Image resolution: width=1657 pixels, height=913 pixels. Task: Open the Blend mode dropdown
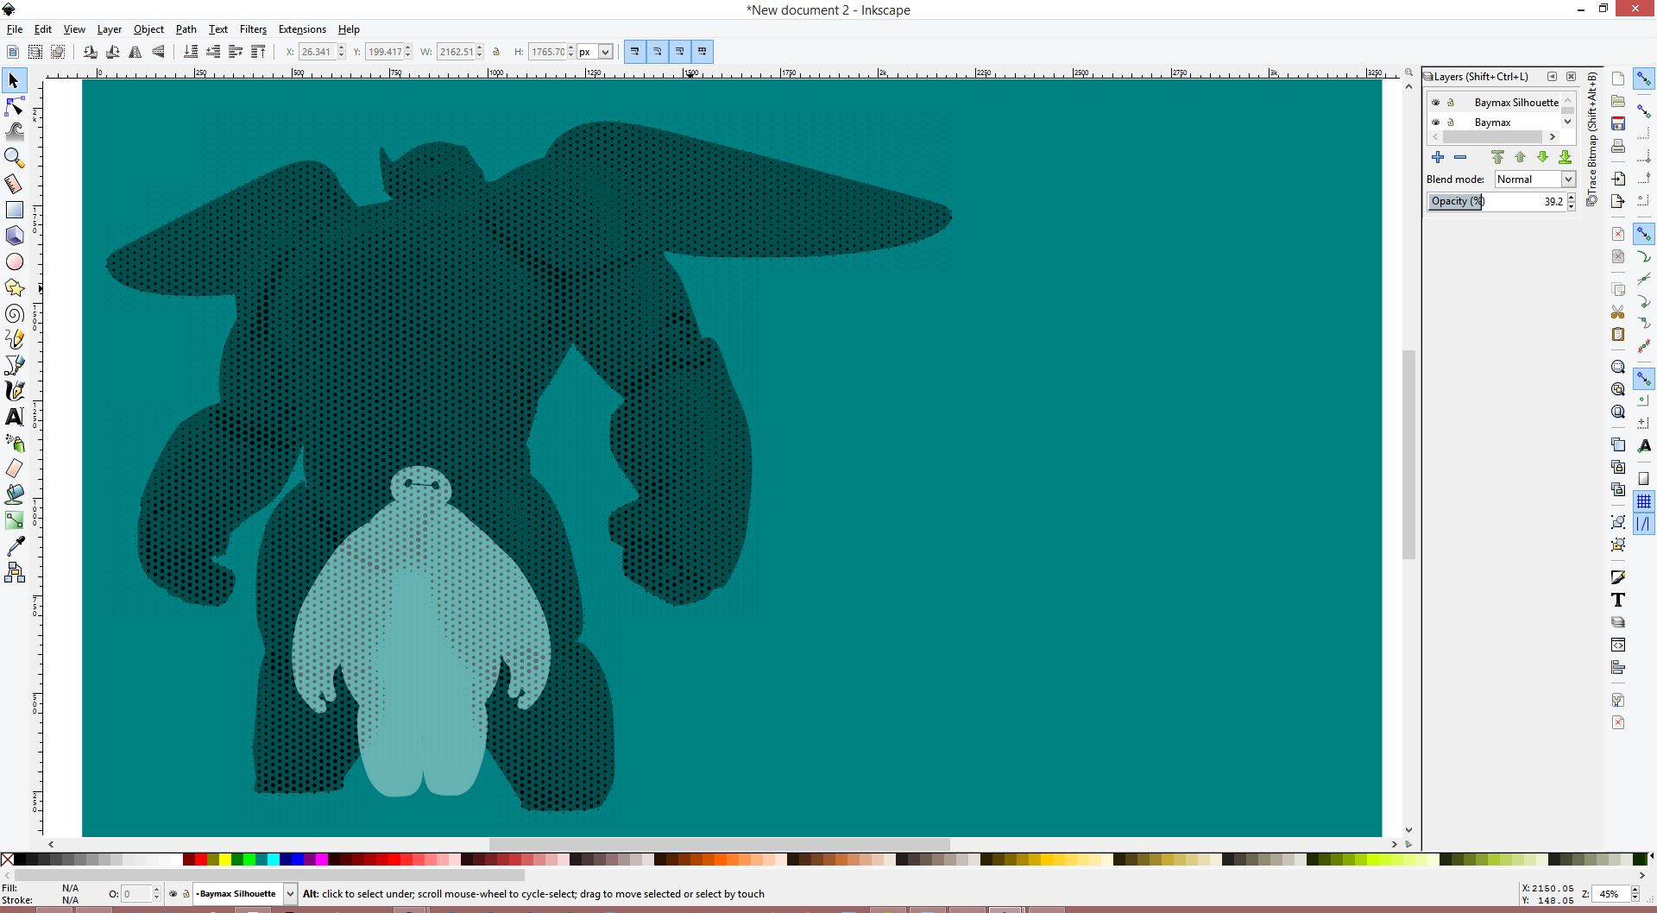coord(1535,179)
